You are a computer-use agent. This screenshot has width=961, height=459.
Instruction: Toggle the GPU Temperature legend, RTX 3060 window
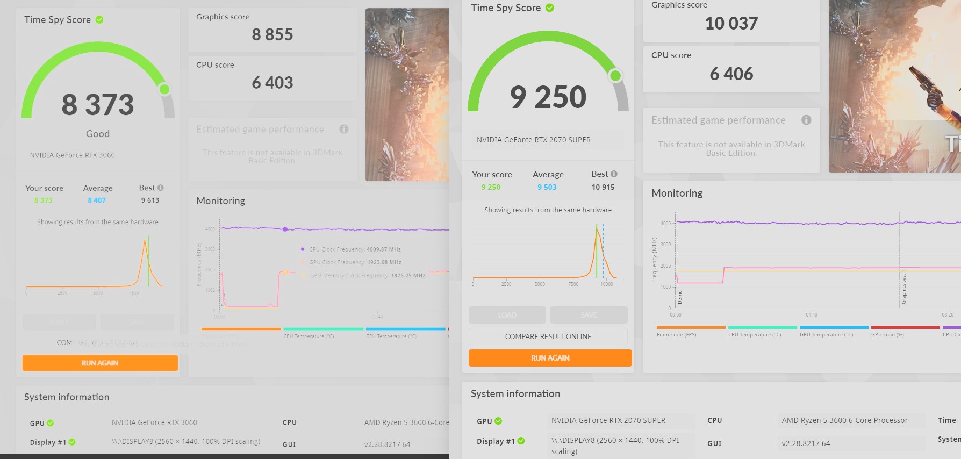(405, 333)
